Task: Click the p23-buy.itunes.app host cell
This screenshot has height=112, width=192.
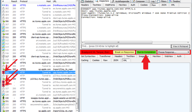Action: [x=41, y=79]
